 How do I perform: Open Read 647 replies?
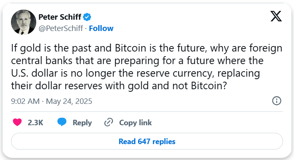coord(147,141)
